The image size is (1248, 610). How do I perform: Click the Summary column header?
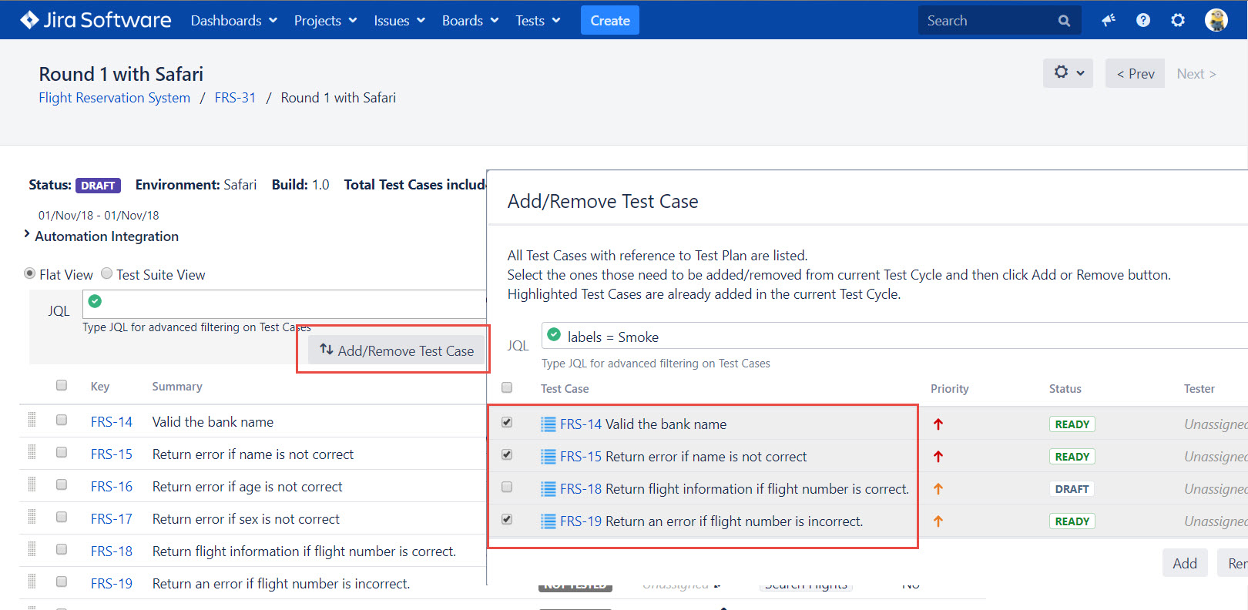coord(177,387)
